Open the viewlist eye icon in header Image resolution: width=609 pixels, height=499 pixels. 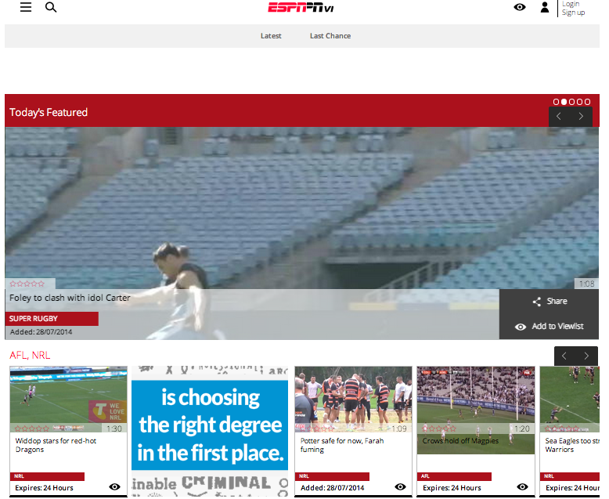[x=520, y=7]
